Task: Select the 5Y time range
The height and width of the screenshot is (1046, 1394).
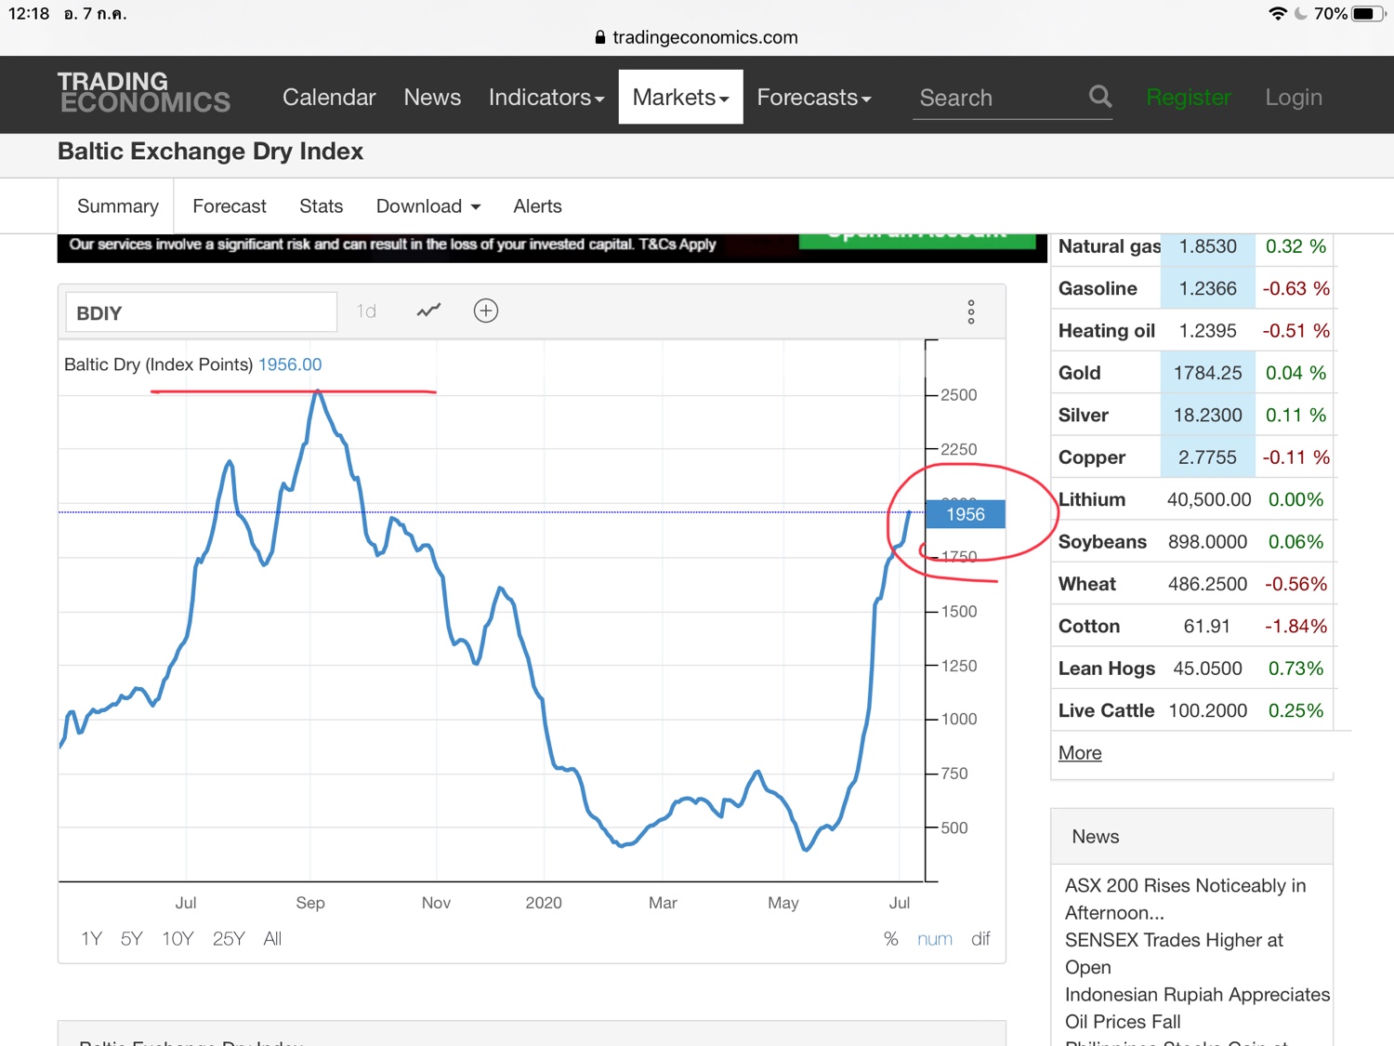Action: (x=131, y=939)
